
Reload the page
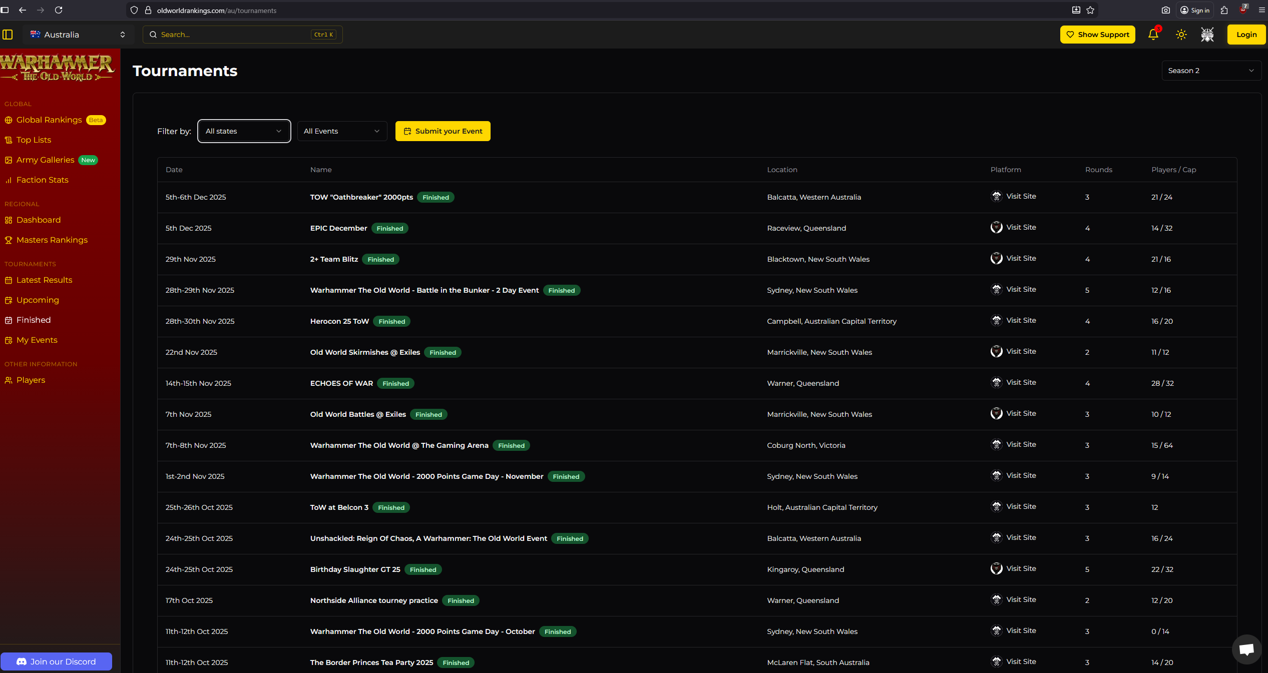[59, 10]
